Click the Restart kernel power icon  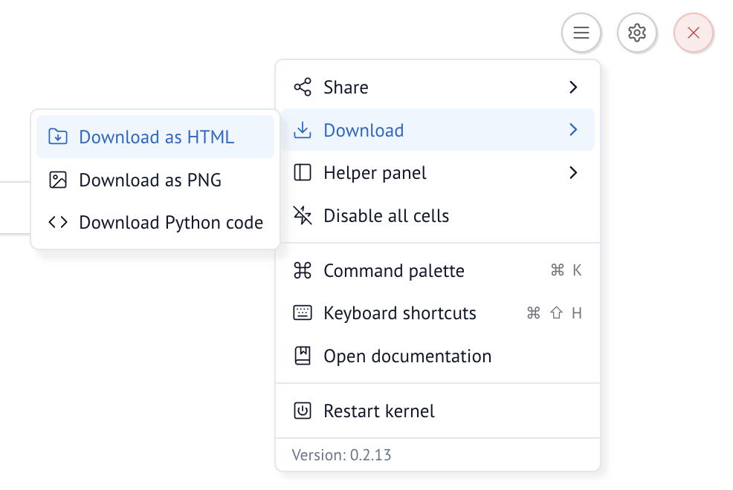(303, 411)
